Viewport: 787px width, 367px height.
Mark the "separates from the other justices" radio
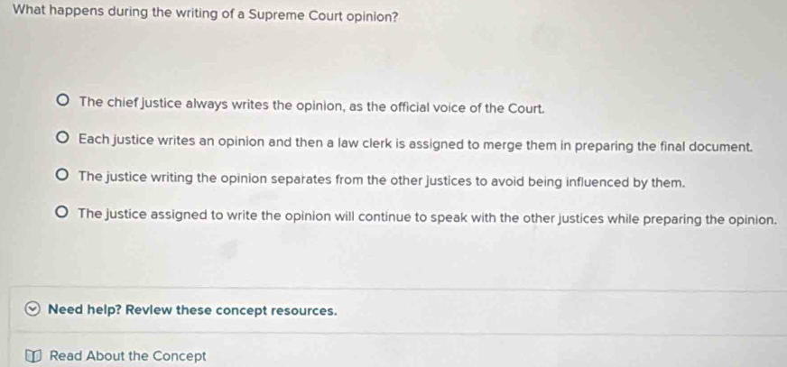click(62, 178)
